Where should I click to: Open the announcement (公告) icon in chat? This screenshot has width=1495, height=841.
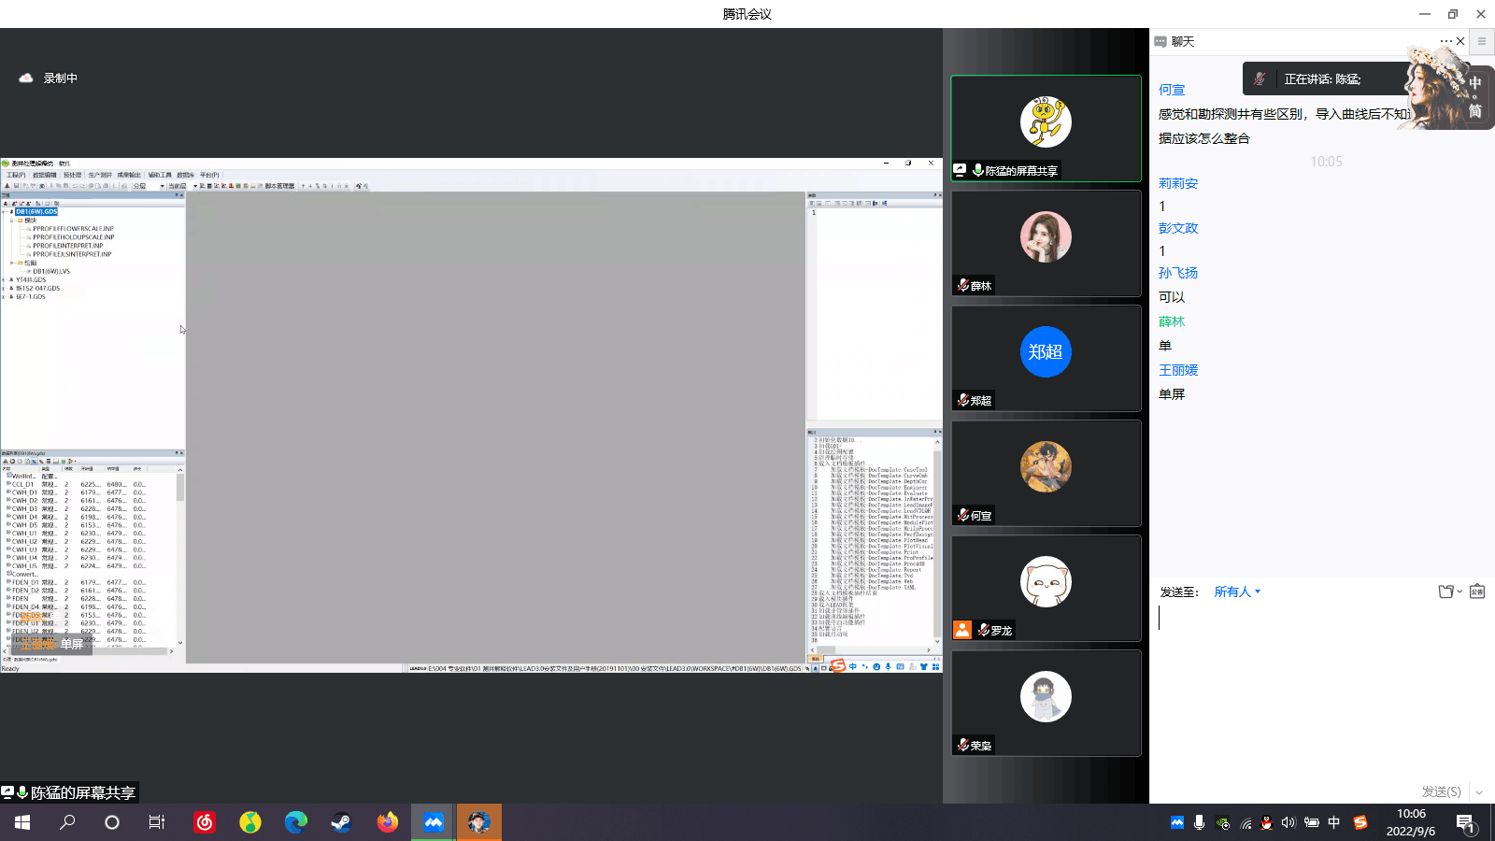point(1477,592)
